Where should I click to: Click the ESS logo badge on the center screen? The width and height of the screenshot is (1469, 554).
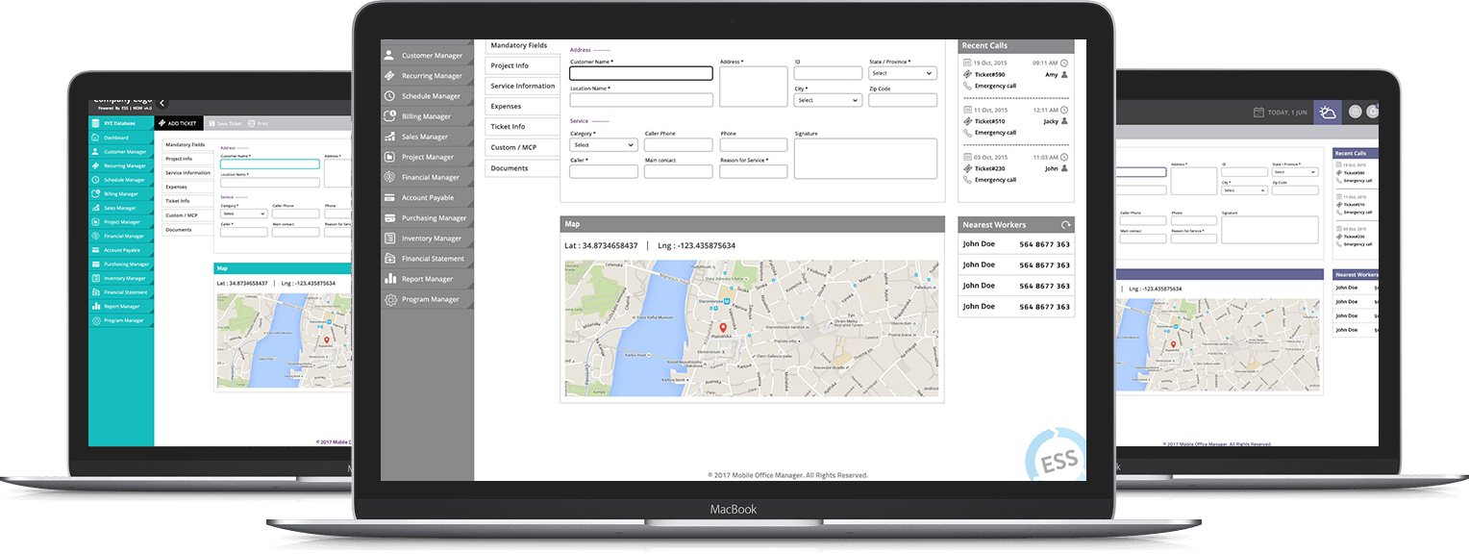pyautogui.click(x=1056, y=459)
